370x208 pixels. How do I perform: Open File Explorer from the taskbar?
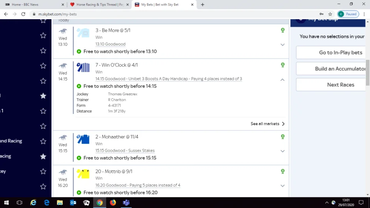pos(60,202)
